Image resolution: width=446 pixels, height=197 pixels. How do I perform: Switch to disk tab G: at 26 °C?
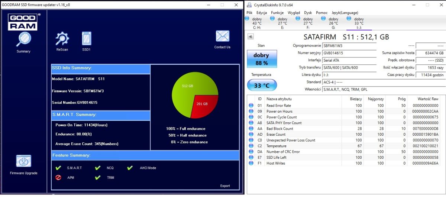tap(333, 23)
